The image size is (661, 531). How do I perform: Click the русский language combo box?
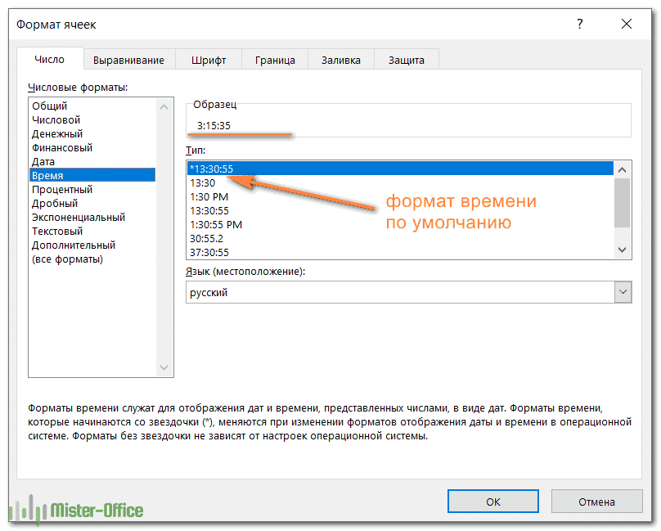pos(410,293)
